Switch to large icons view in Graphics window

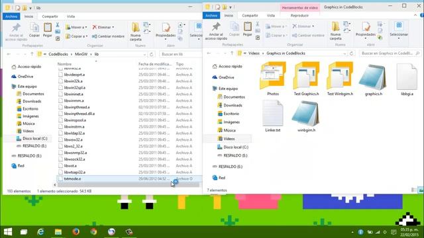tap(421, 190)
